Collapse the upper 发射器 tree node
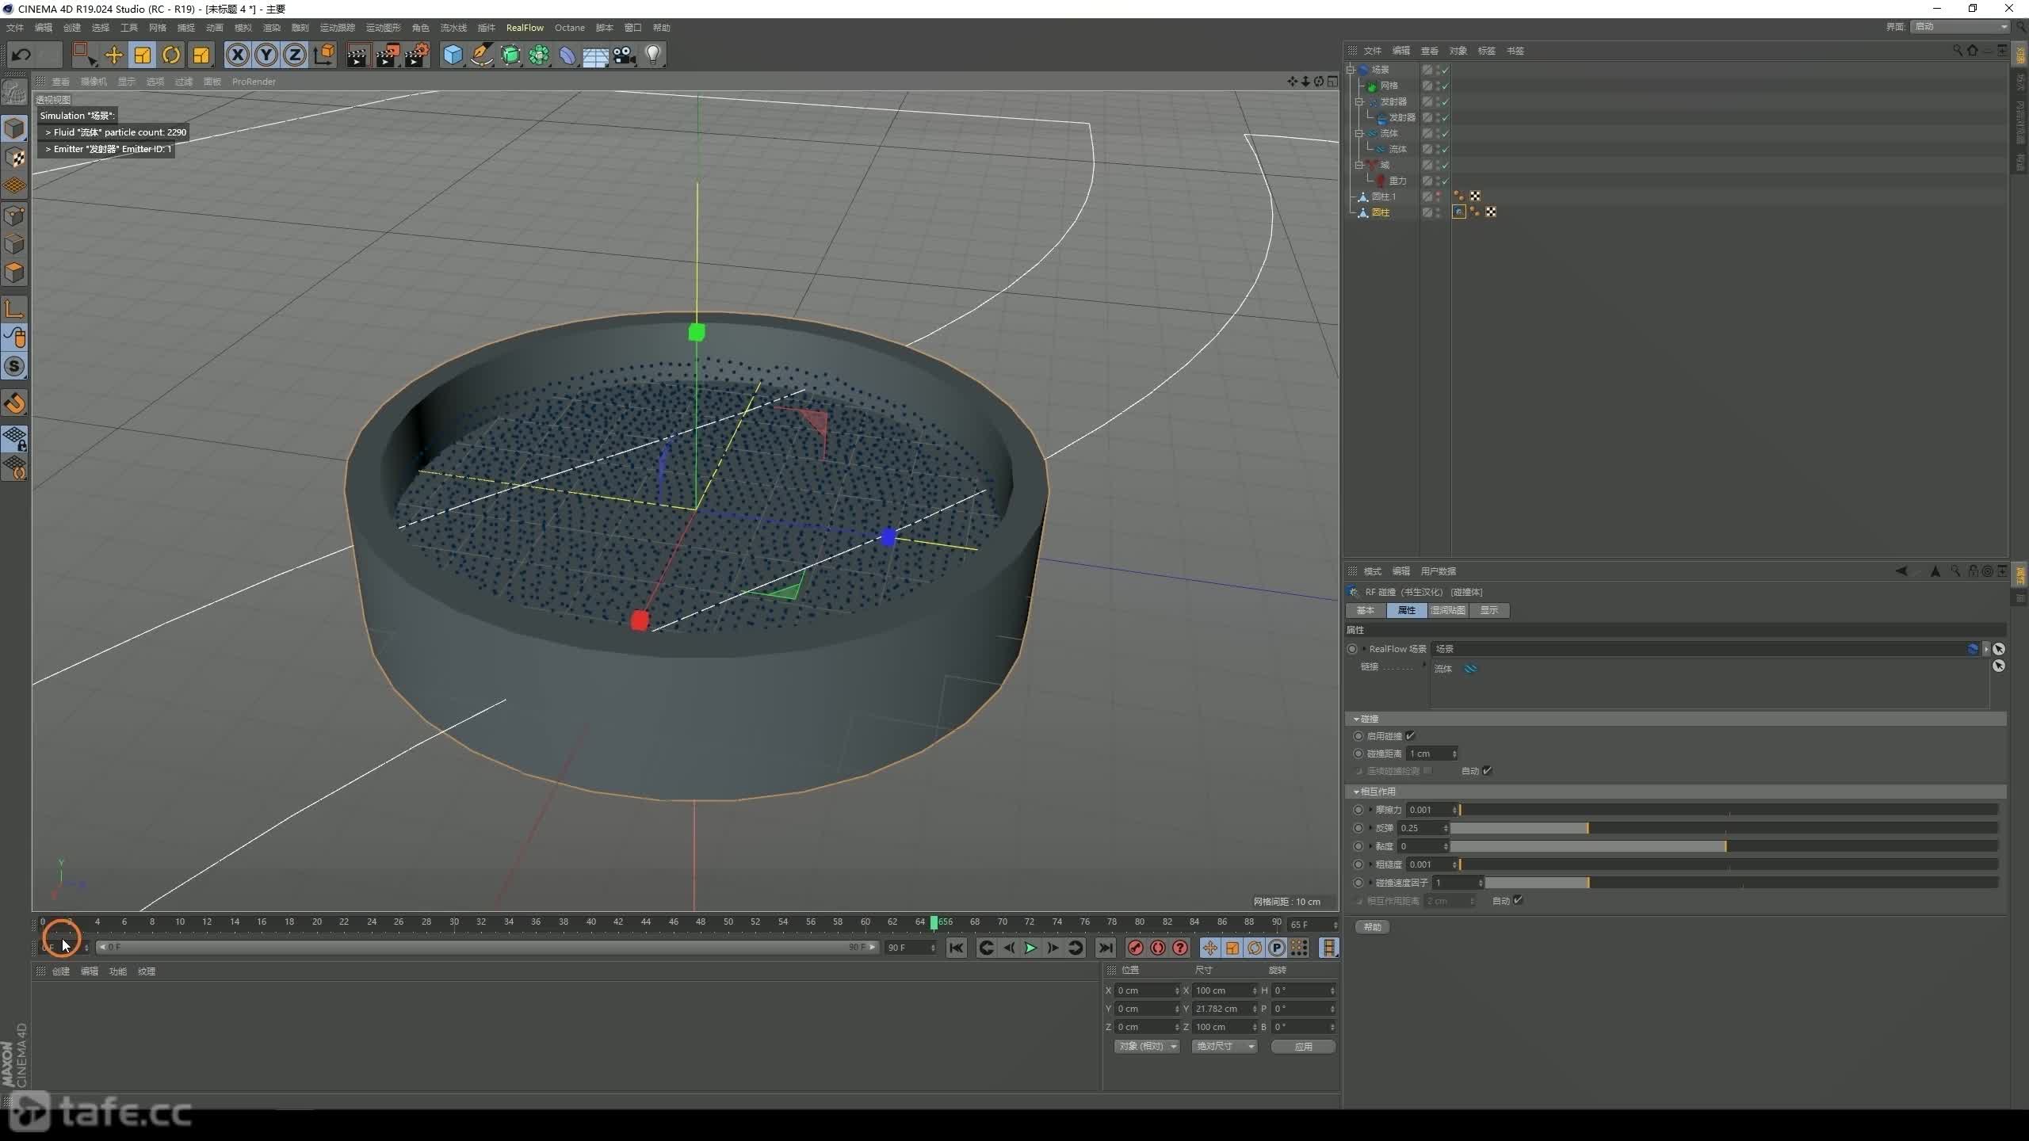The width and height of the screenshot is (2029, 1141). [1360, 101]
